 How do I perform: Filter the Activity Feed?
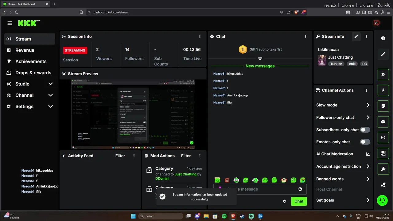click(x=120, y=156)
